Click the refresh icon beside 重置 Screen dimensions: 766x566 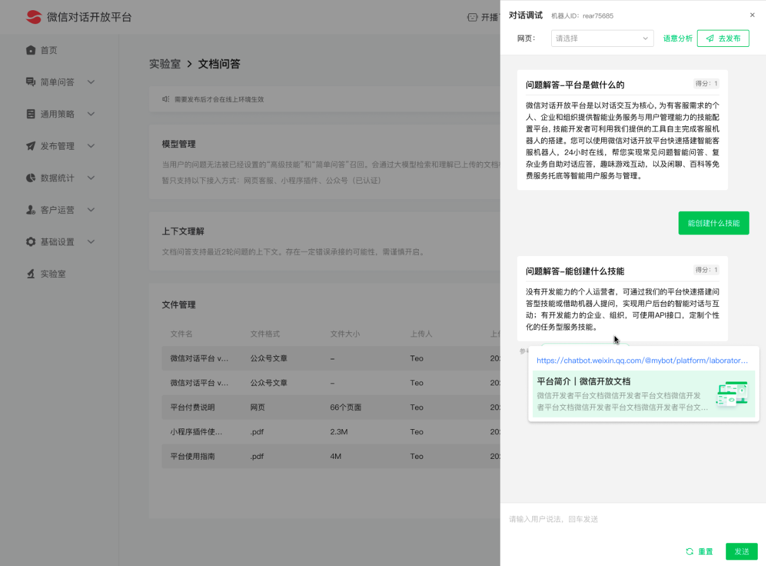point(689,551)
